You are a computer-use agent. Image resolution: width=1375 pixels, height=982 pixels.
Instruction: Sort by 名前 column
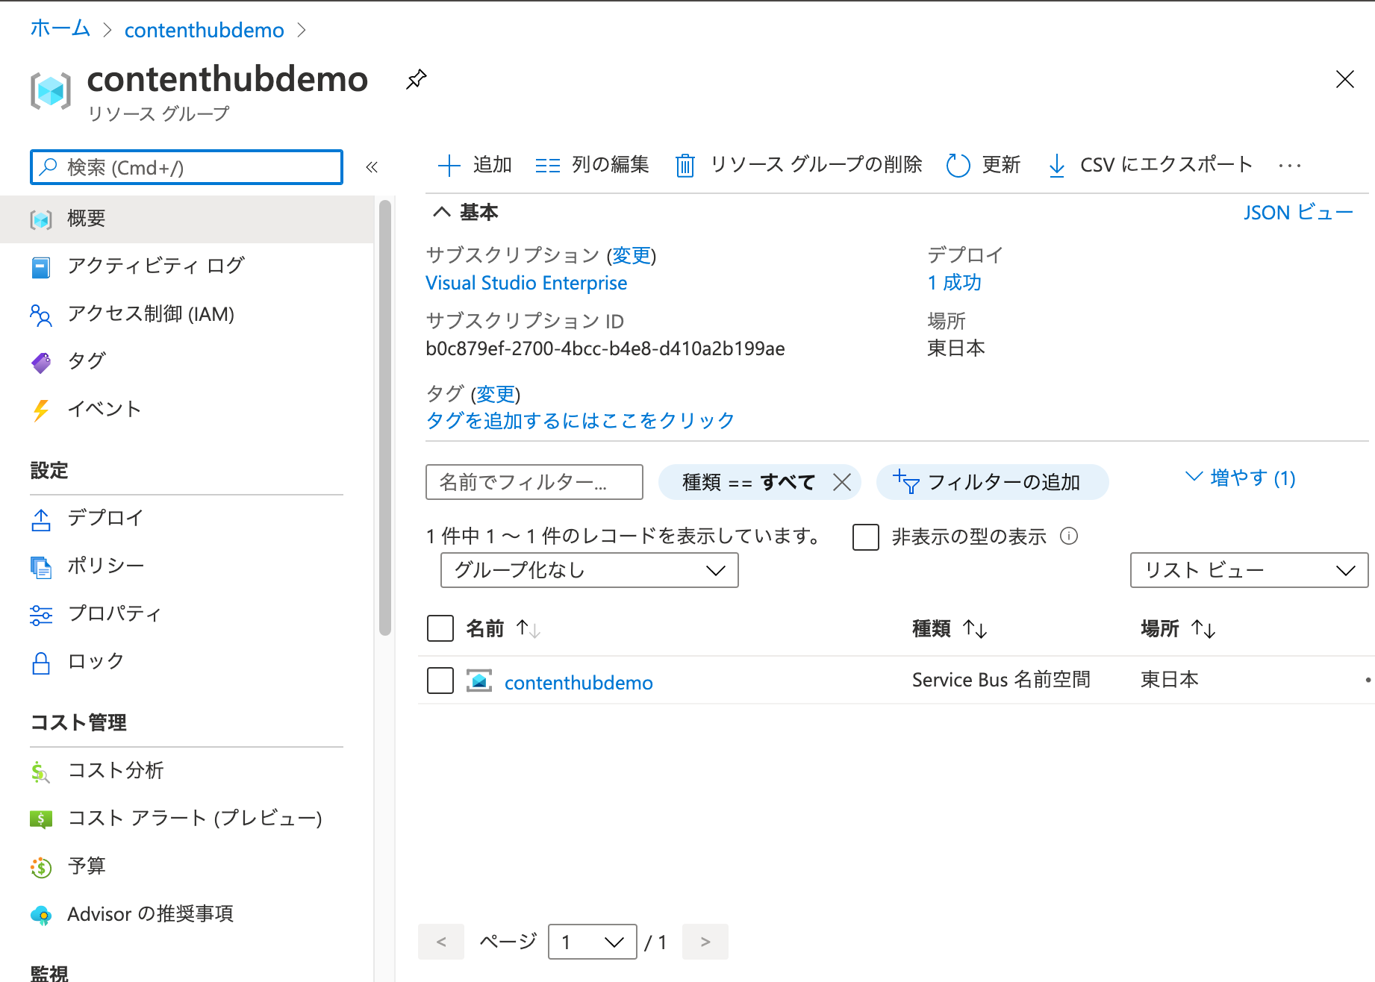click(x=502, y=629)
